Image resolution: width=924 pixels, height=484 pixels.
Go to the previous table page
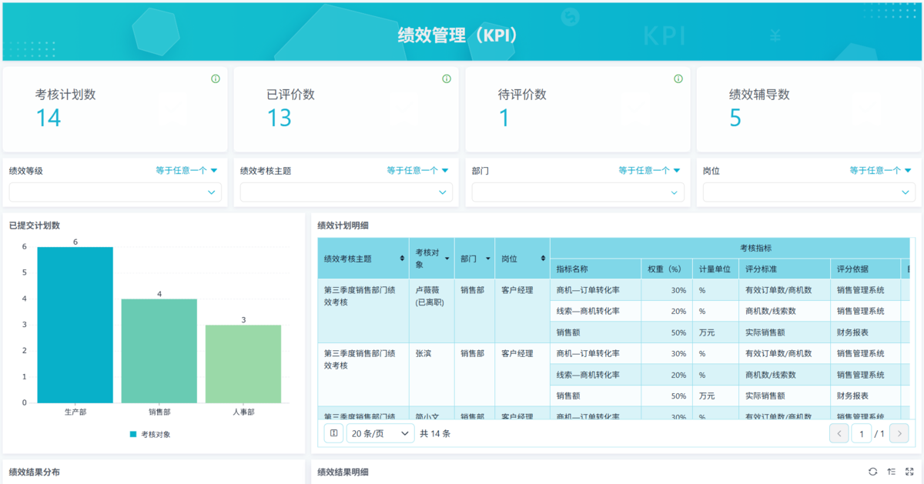point(839,434)
